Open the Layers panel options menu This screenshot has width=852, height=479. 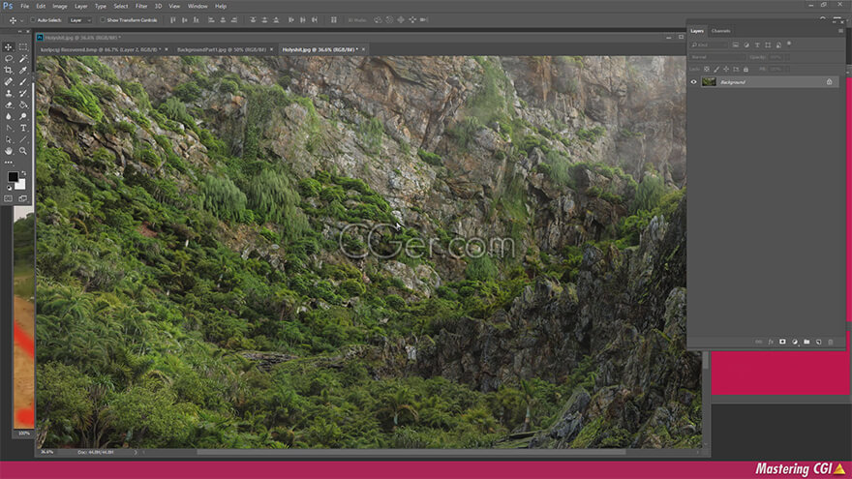[840, 31]
